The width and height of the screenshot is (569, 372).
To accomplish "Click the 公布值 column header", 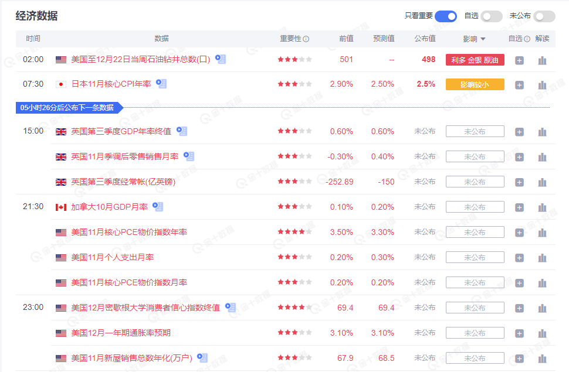I will pyautogui.click(x=425, y=39).
